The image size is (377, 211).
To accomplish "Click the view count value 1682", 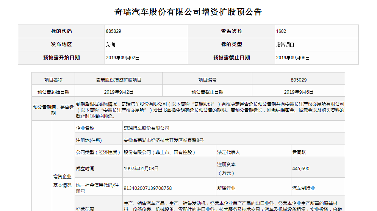I will pos(281,31).
